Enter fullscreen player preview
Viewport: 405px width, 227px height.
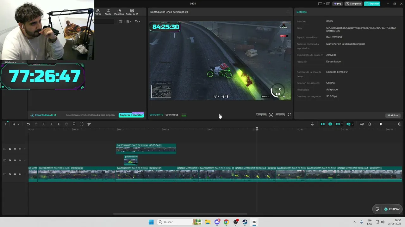[x=290, y=115]
